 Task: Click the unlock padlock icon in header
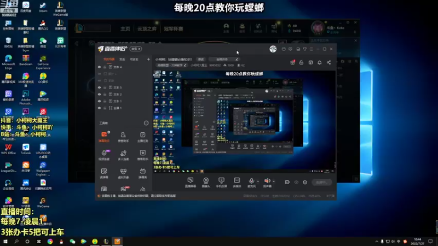(x=302, y=62)
